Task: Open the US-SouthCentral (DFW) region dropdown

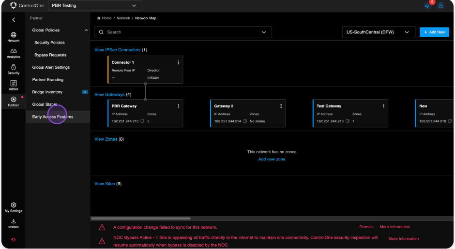Action: tap(378, 32)
